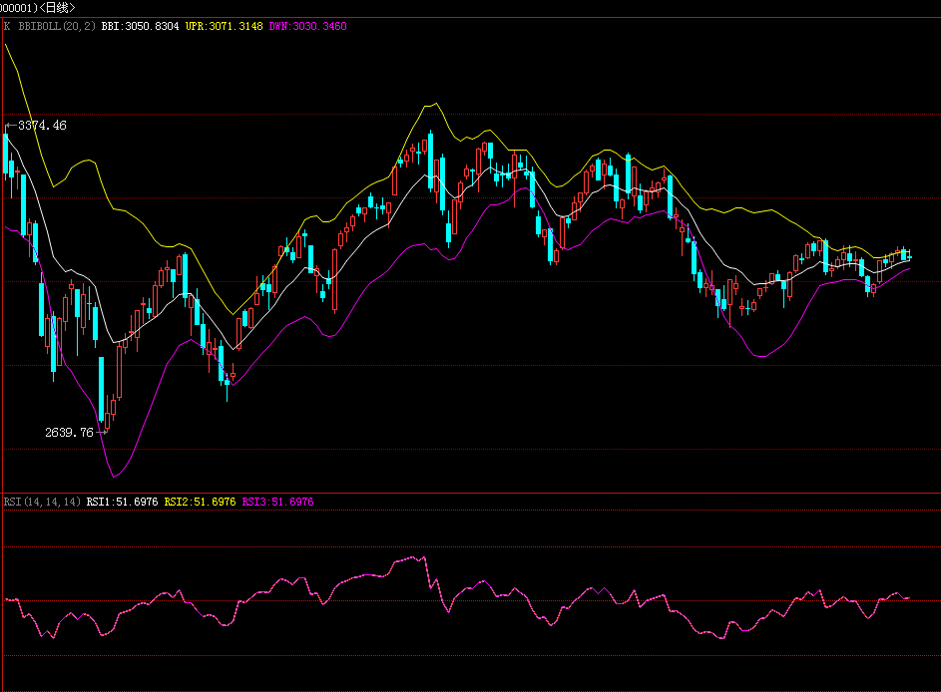The height and width of the screenshot is (692, 941).
Task: Click the white RSI1:51.6976 value
Action: 122,502
